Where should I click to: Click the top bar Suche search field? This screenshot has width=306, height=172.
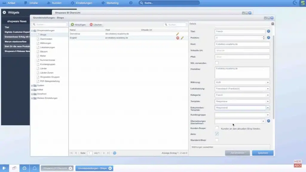[x=169, y=3]
